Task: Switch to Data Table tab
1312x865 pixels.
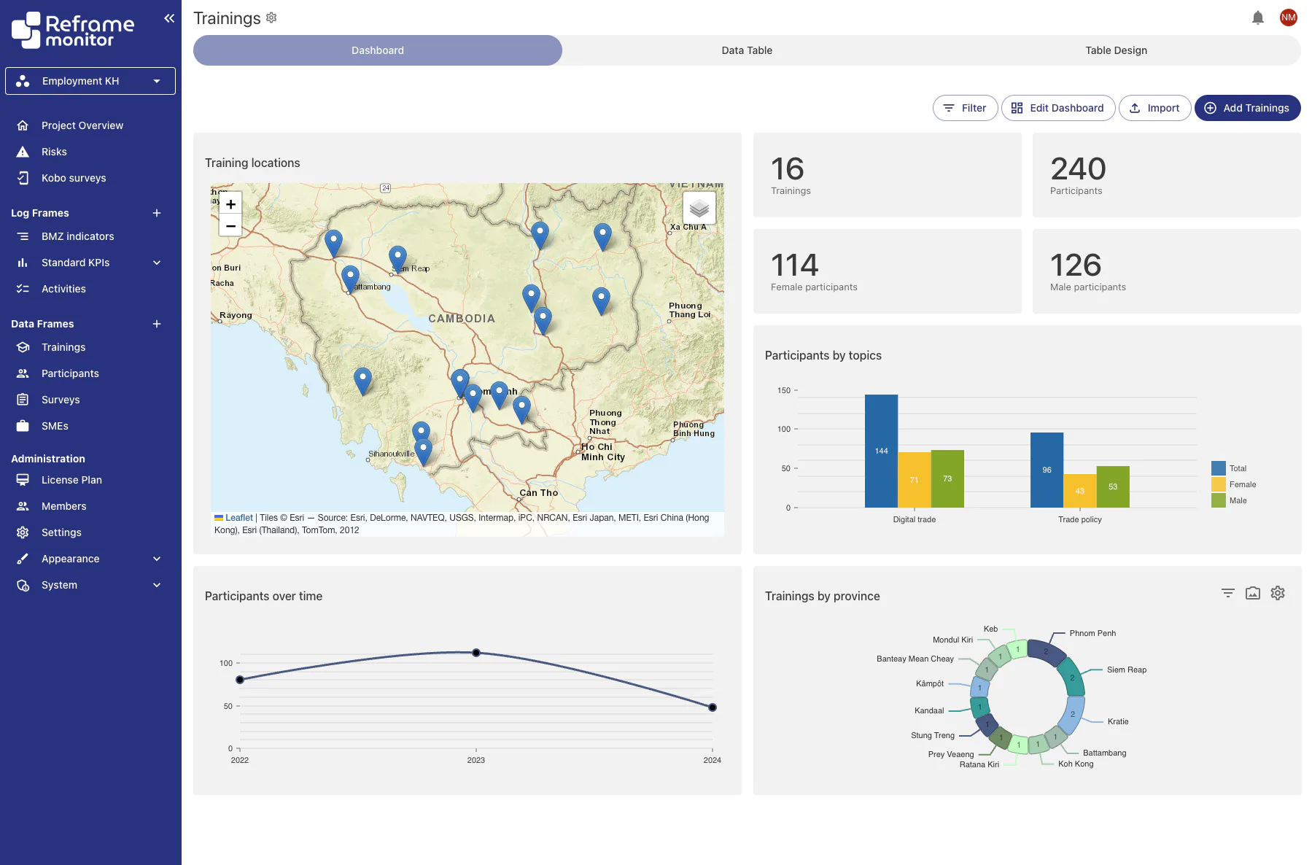Action: [747, 50]
